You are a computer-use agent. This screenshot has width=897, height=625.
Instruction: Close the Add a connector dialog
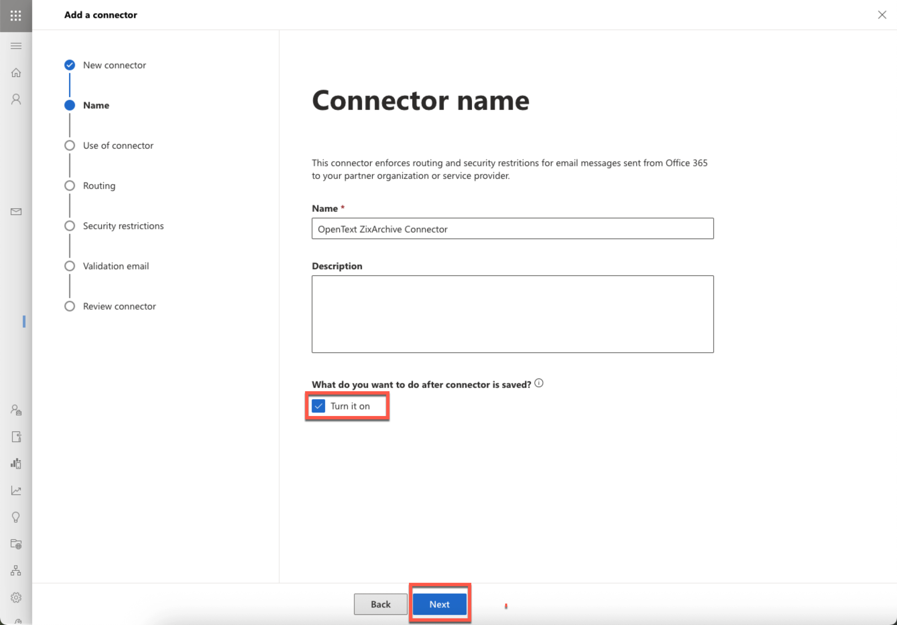(882, 15)
